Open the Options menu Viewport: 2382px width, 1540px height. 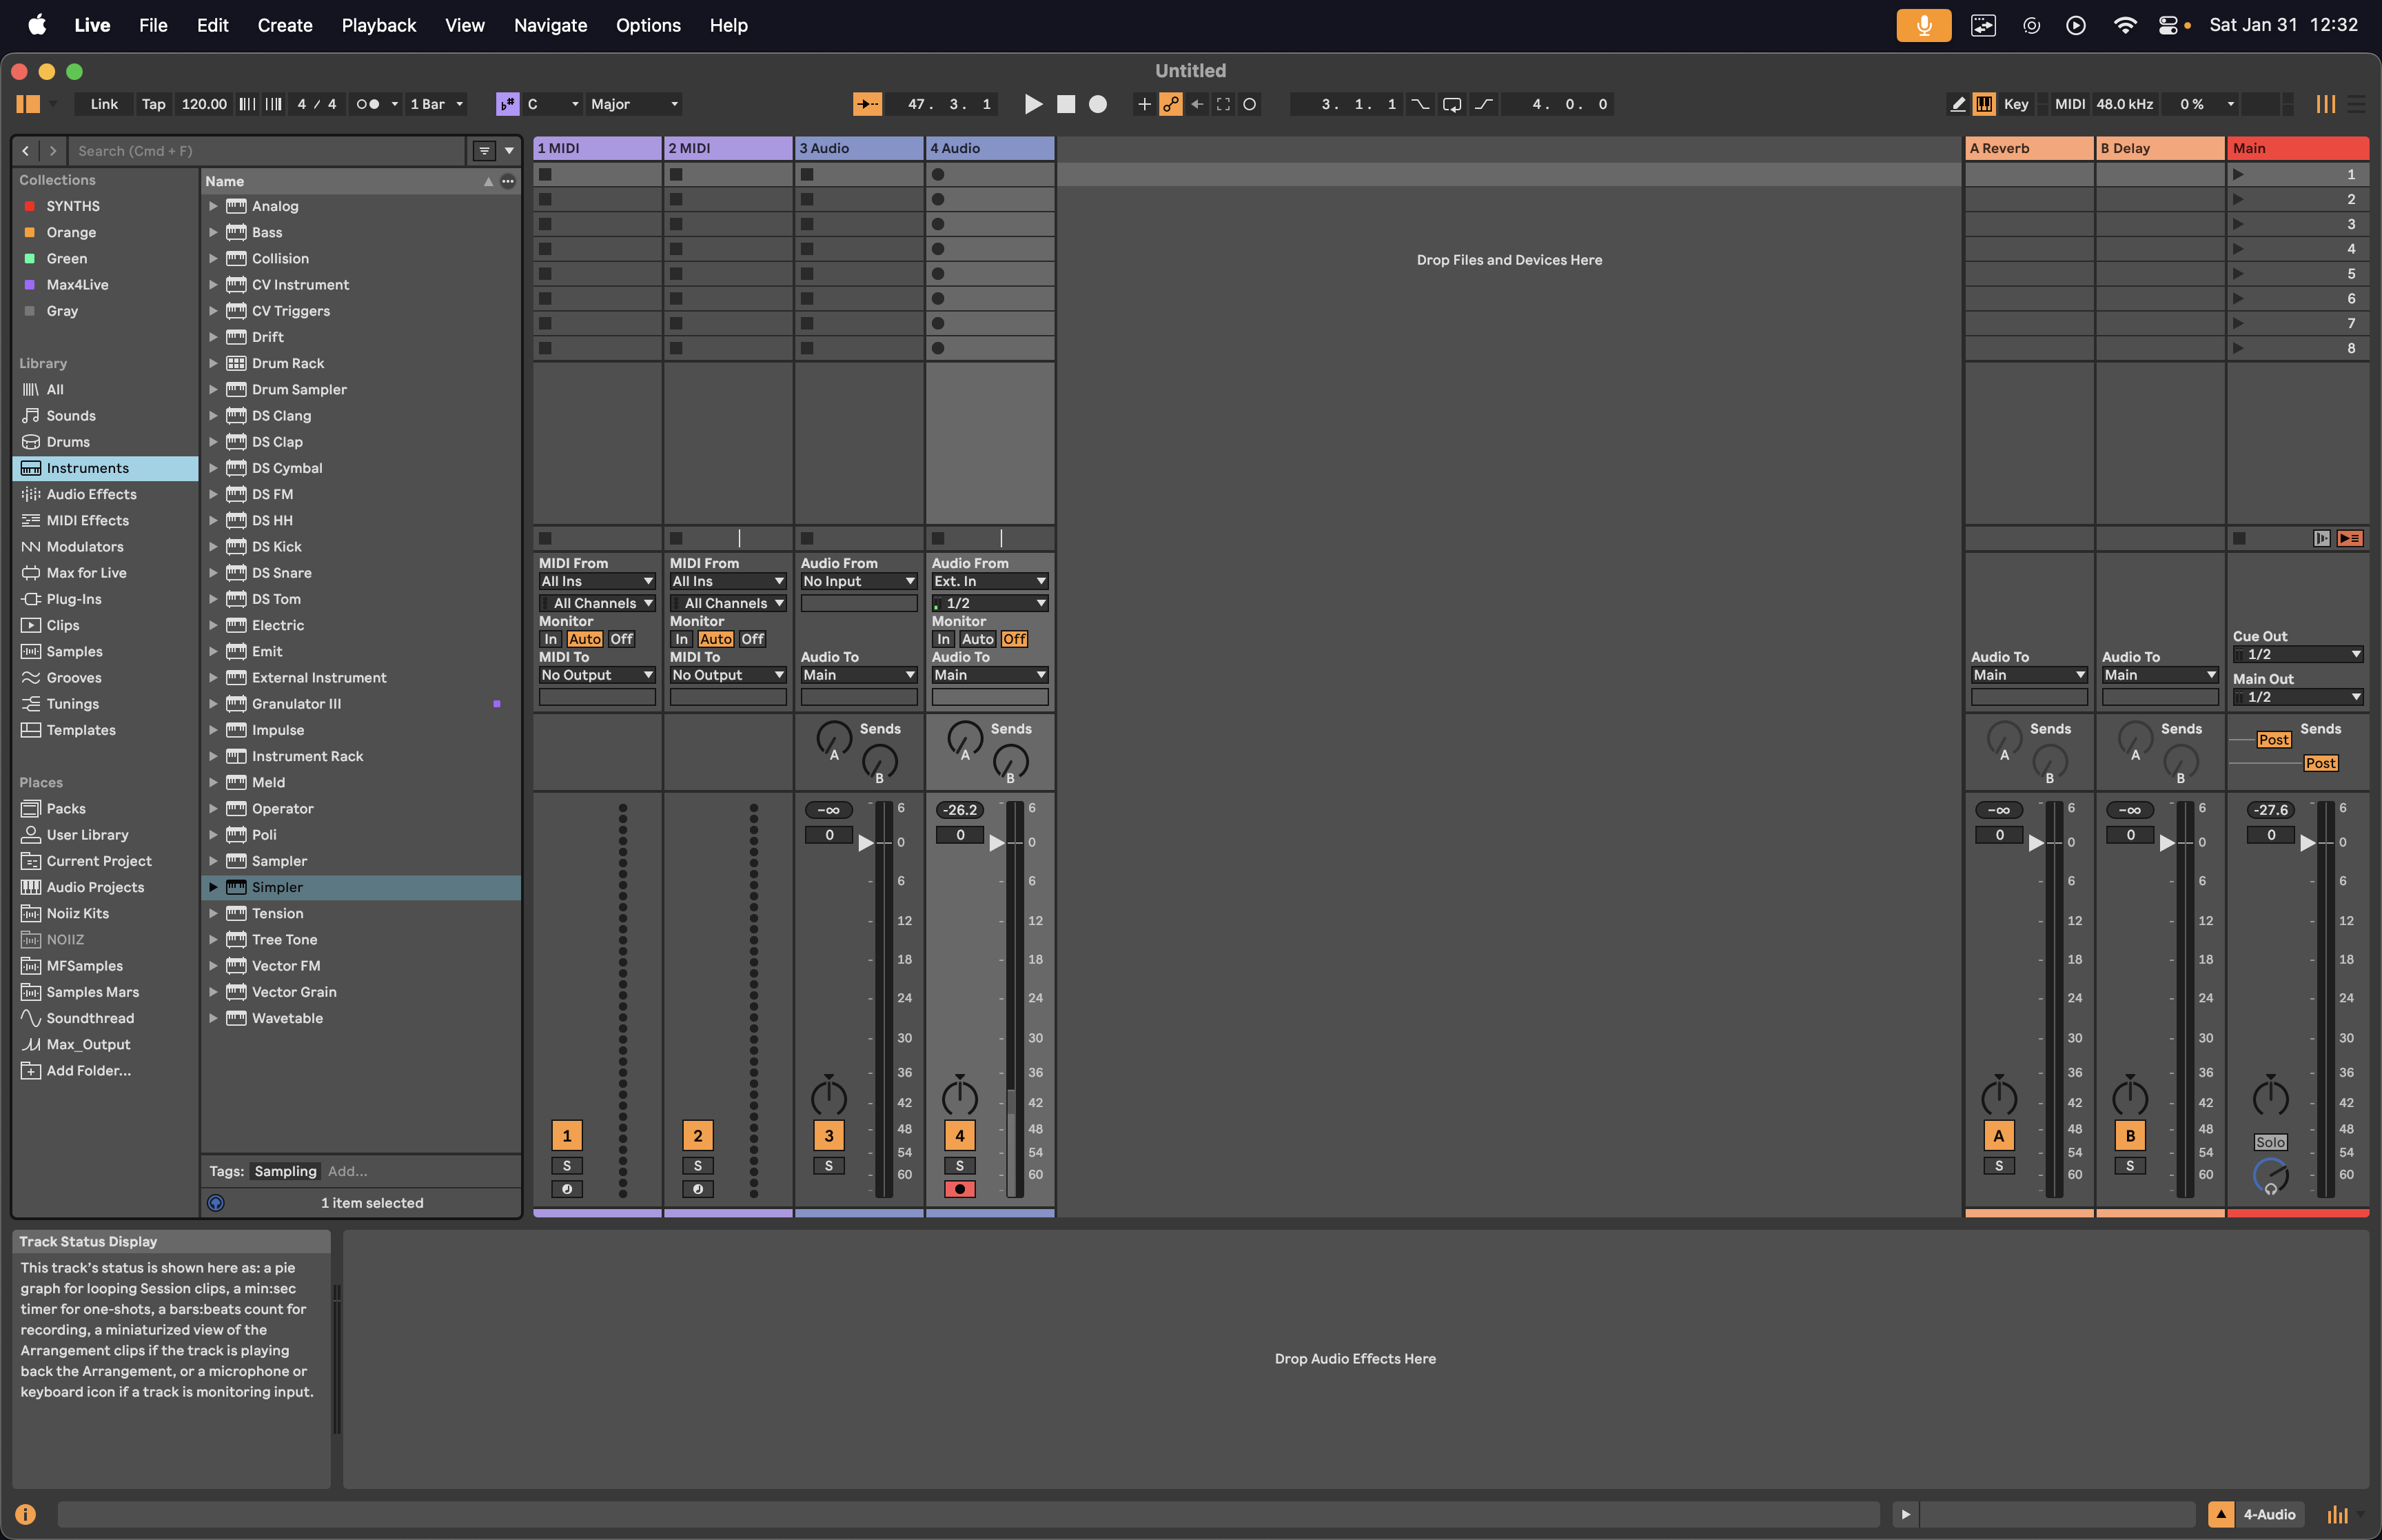click(x=648, y=25)
